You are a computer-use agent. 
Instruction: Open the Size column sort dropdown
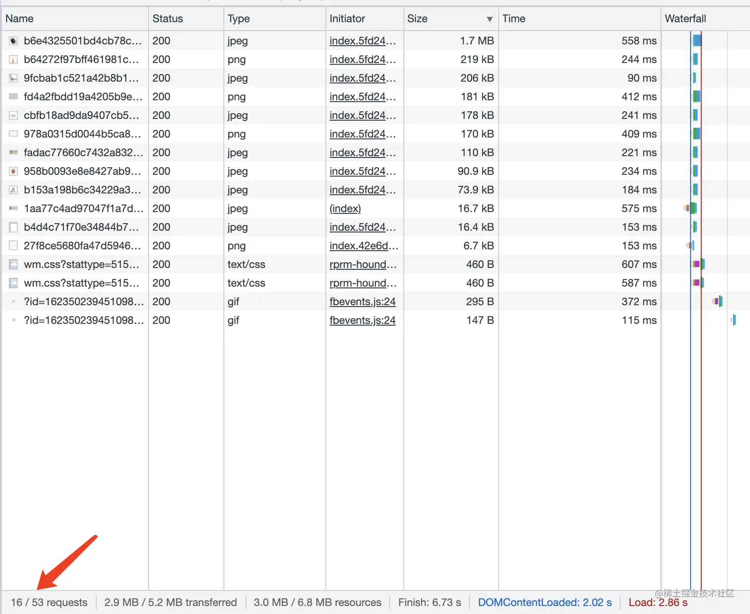[489, 18]
